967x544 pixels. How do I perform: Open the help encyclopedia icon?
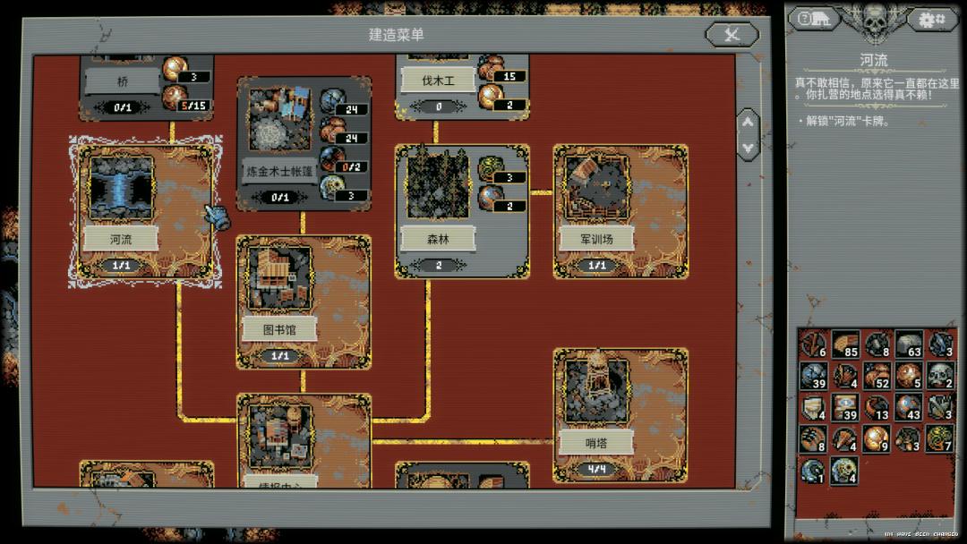point(814,20)
